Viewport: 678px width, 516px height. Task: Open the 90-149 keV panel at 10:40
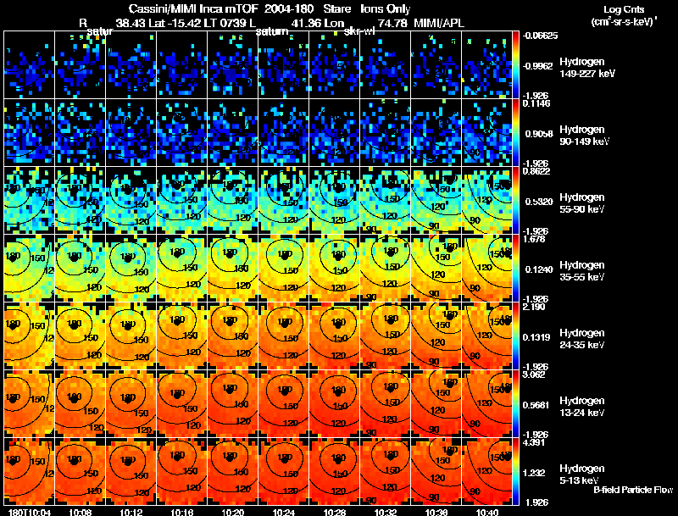[486, 132]
